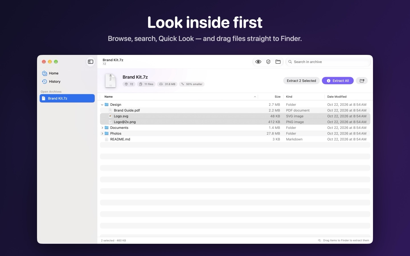Click the 50% smaller badge

tap(192, 84)
